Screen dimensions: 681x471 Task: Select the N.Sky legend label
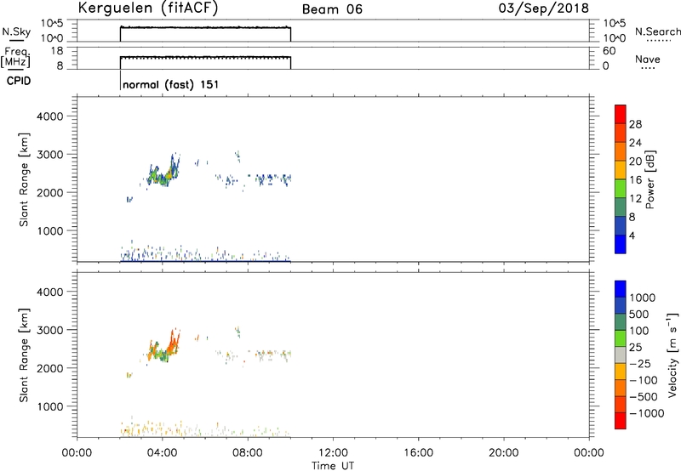point(16,31)
